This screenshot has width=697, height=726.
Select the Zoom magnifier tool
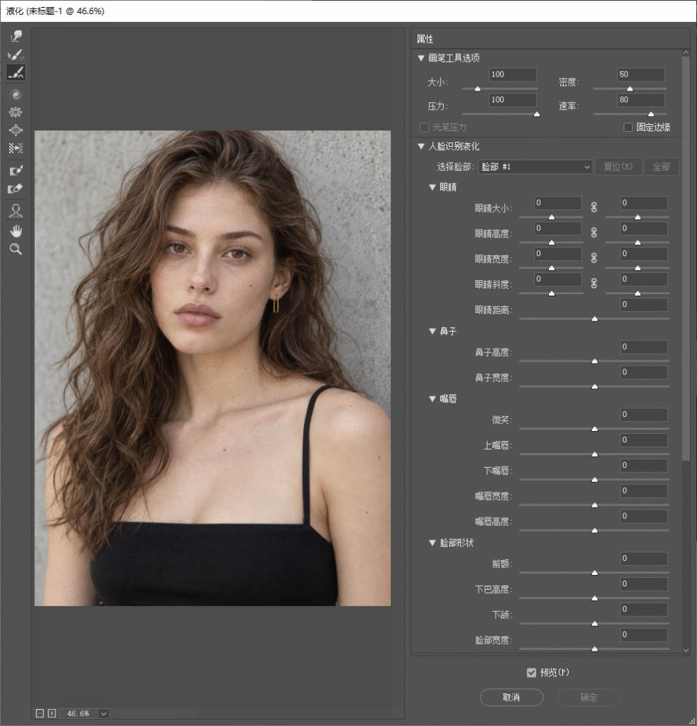pyautogui.click(x=16, y=249)
